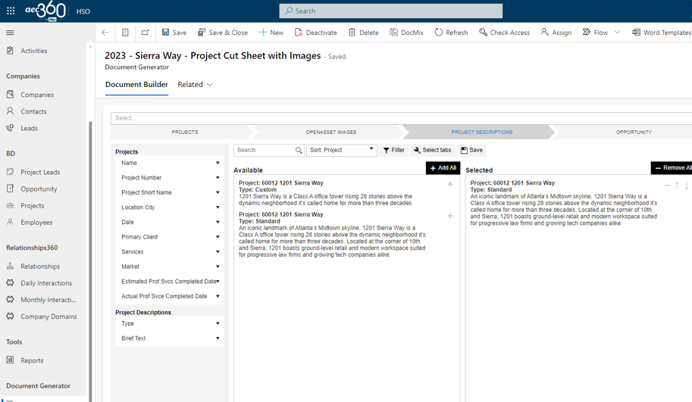Click the magnifier icon in descriptions search
Image resolution: width=692 pixels, height=402 pixels.
click(x=299, y=151)
